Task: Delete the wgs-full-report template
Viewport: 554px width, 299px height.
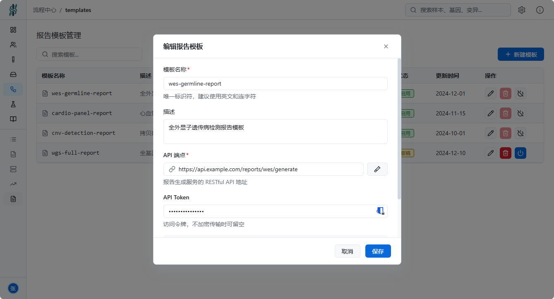Action: pos(506,153)
